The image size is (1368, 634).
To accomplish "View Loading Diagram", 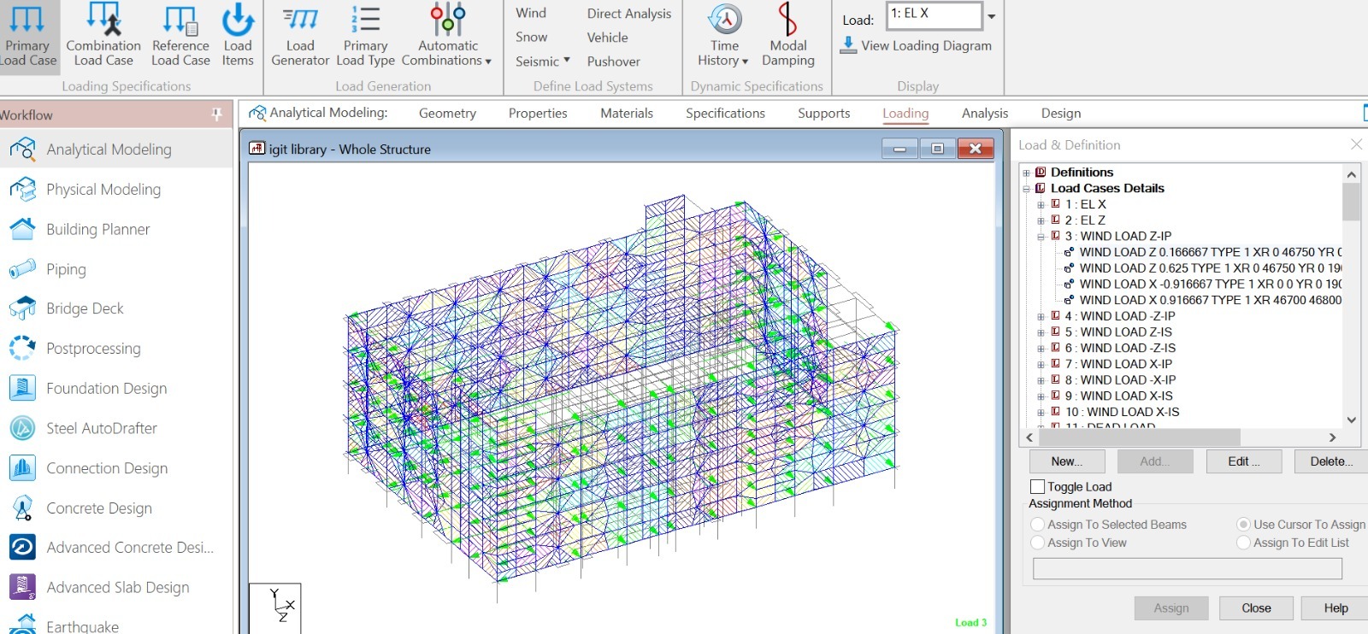I will (x=916, y=45).
